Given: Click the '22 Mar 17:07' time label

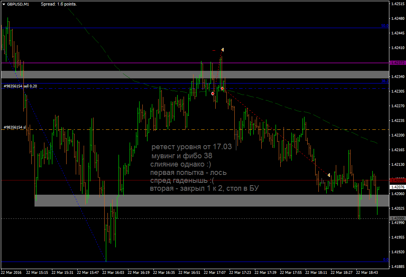Looking at the screenshot, I should pyautogui.click(x=214, y=272).
